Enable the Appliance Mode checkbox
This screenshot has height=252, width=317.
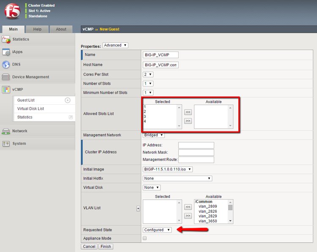pyautogui.click(x=145, y=238)
